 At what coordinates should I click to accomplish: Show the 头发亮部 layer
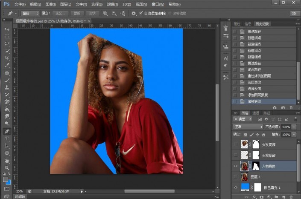pyautogui.click(x=236, y=144)
